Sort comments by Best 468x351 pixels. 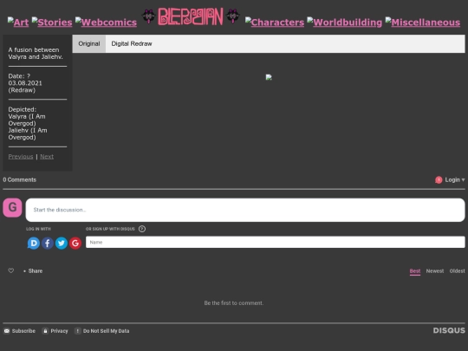tap(415, 271)
